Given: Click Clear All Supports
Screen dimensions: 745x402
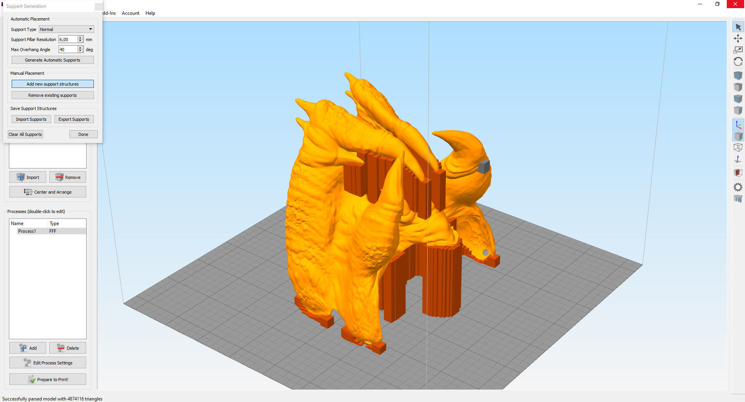Looking at the screenshot, I should 25,134.
